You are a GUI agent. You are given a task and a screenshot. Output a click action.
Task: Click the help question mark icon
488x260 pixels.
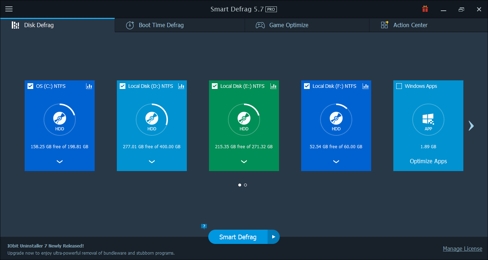204,226
